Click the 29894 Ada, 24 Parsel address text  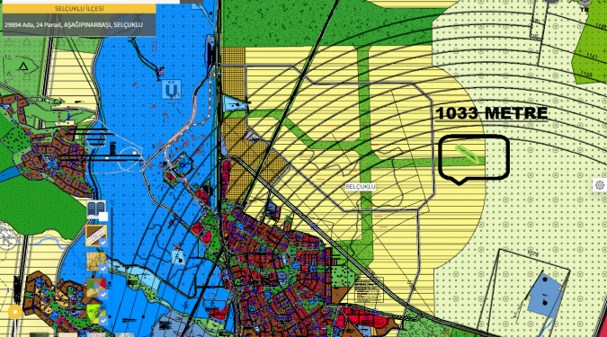click(74, 25)
